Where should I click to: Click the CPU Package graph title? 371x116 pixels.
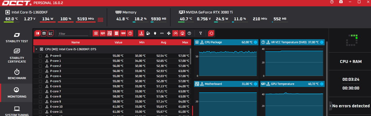(x=213, y=42)
